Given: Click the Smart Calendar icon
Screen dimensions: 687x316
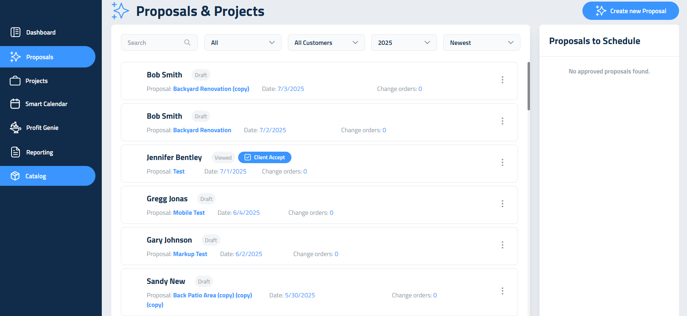Looking at the screenshot, I should [15, 104].
